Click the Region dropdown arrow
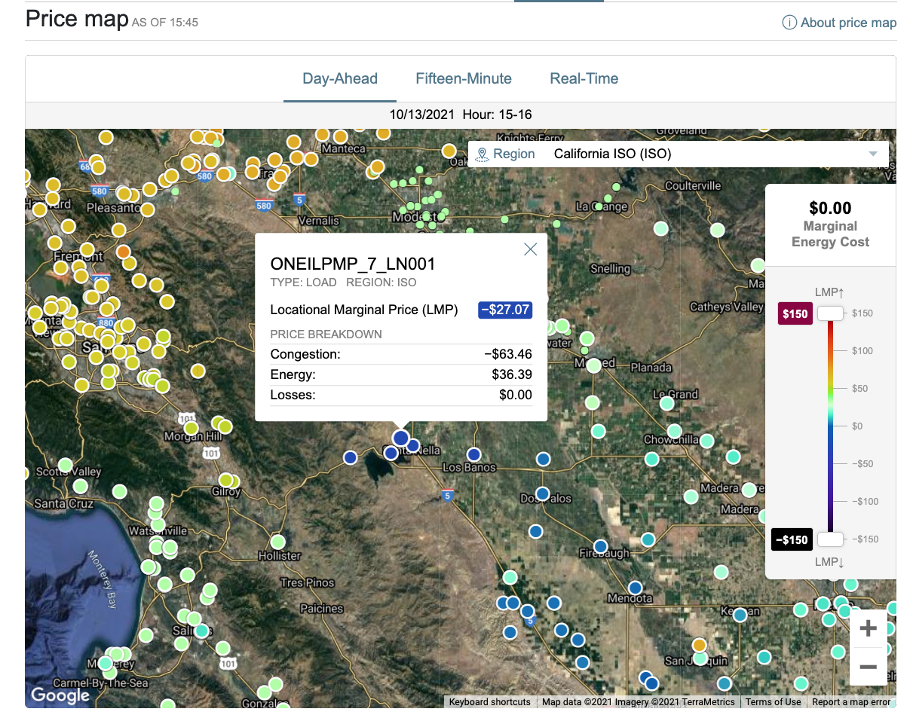This screenshot has width=913, height=724. coord(873,154)
